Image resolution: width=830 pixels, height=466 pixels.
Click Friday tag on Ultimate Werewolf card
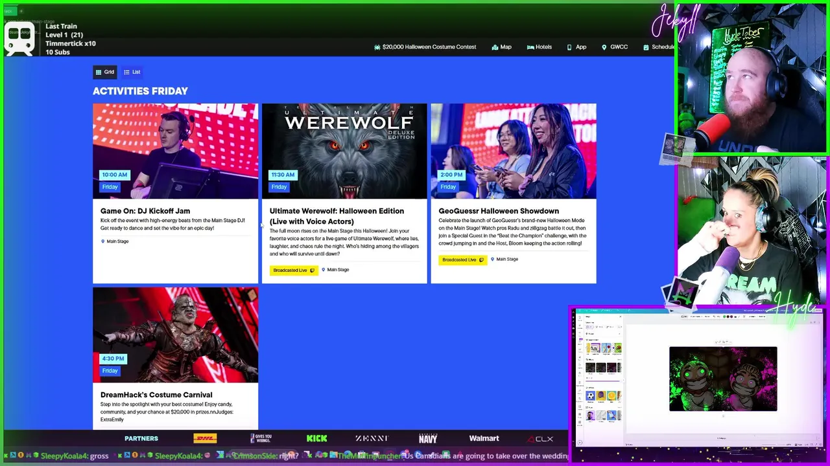[x=279, y=187]
